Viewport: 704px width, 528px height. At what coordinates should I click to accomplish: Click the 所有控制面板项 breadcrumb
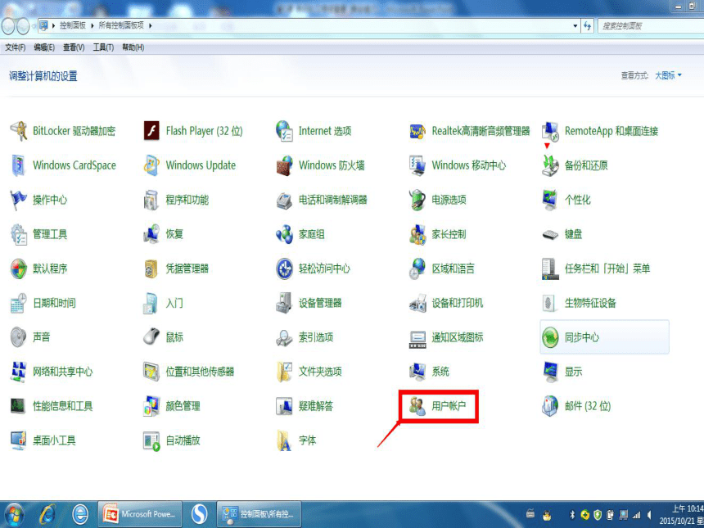(121, 25)
